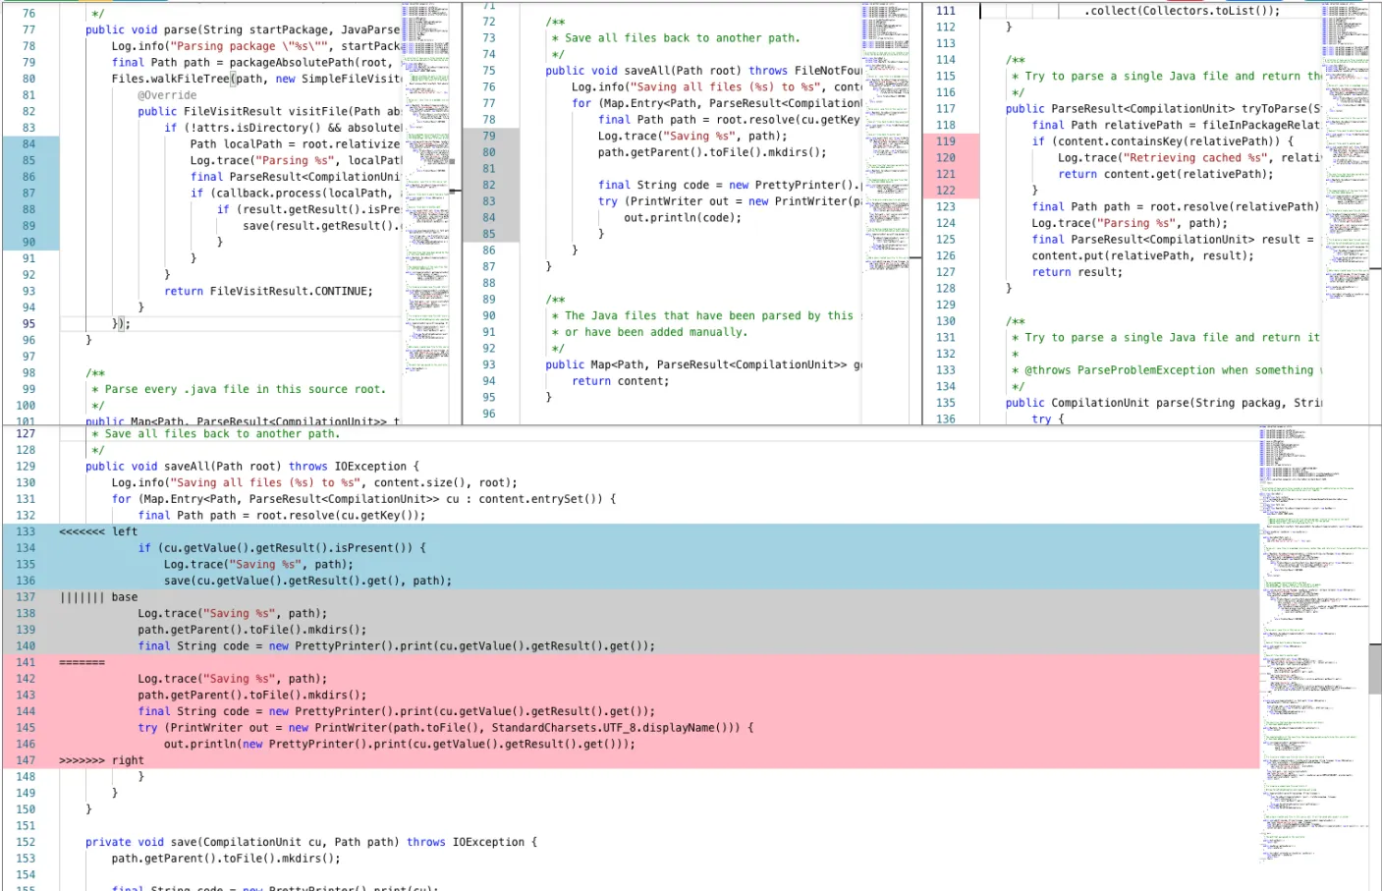1382x891 pixels.
Task: Click '* Parse every .java file' comment line
Action: (239, 390)
